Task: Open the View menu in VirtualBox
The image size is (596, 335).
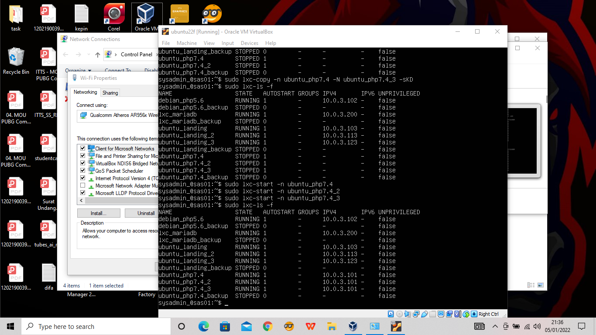Action: click(209, 43)
